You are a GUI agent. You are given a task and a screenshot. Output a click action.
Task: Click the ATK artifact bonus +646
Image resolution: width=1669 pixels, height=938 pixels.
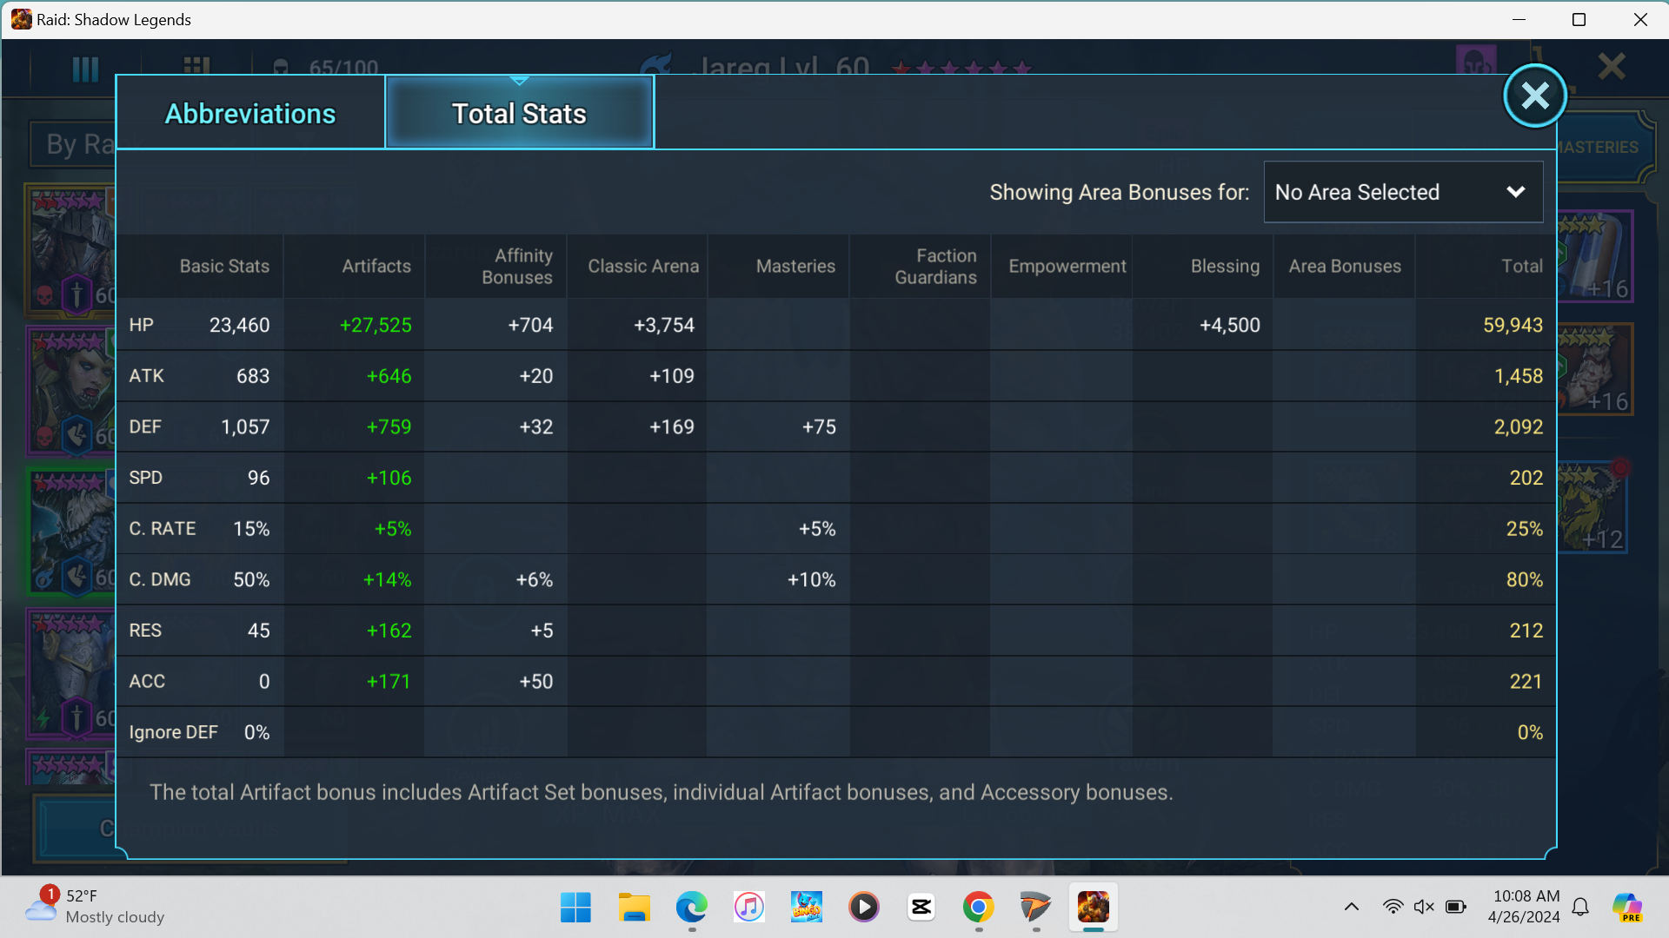pyautogui.click(x=389, y=376)
